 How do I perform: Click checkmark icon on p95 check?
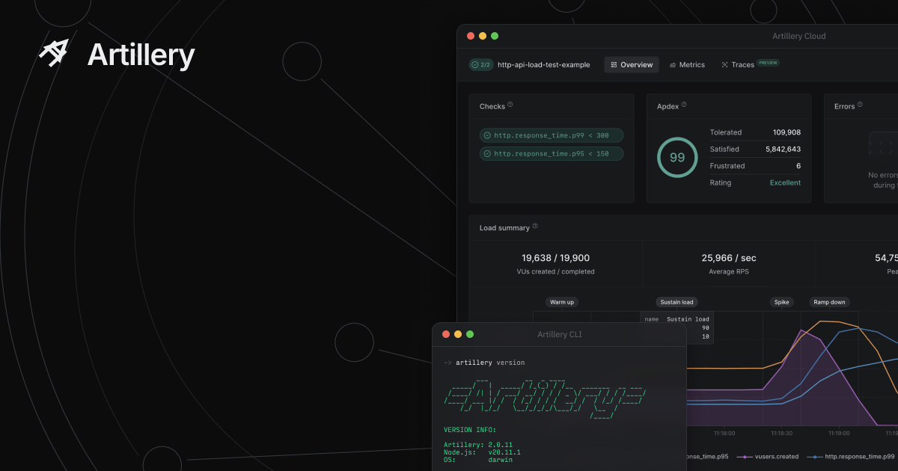[x=487, y=153]
